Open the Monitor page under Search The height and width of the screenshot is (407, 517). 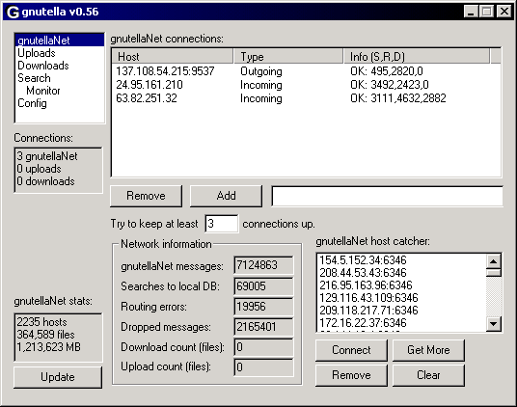(x=43, y=91)
